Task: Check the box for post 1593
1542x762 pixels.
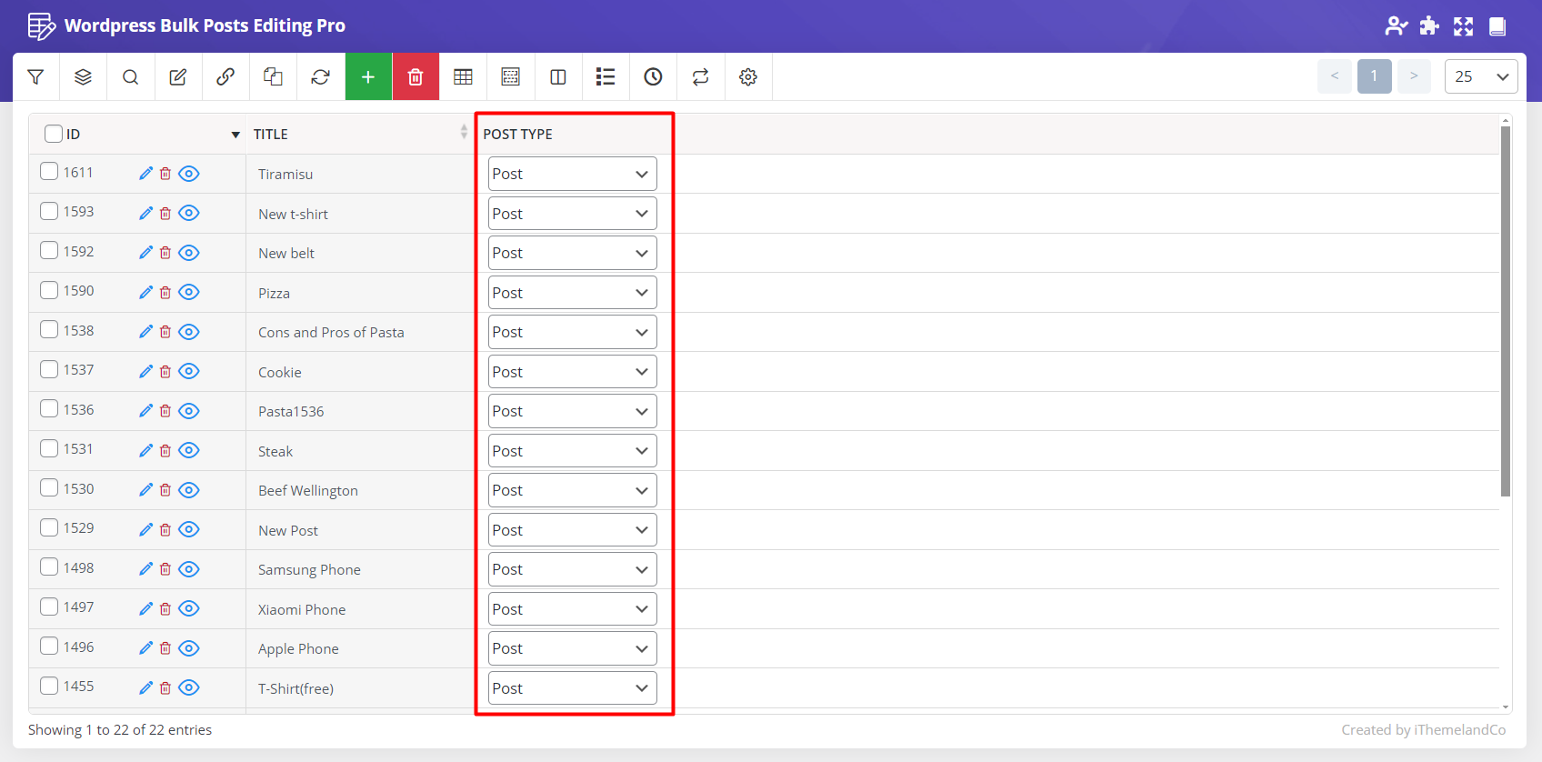Action: [x=49, y=211]
